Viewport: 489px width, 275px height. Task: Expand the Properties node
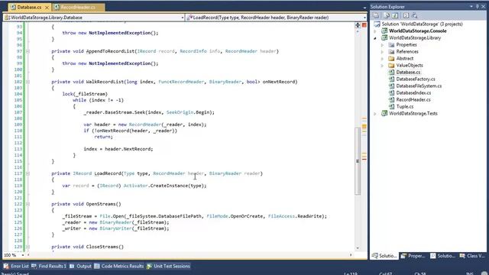click(x=382, y=45)
